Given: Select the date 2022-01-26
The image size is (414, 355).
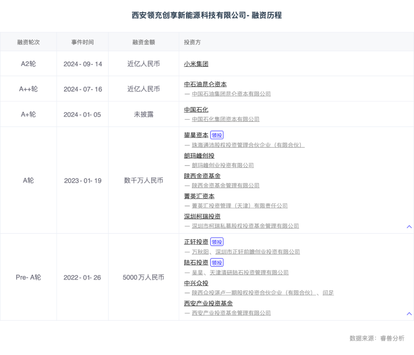Looking at the screenshot, I should pyautogui.click(x=82, y=277).
